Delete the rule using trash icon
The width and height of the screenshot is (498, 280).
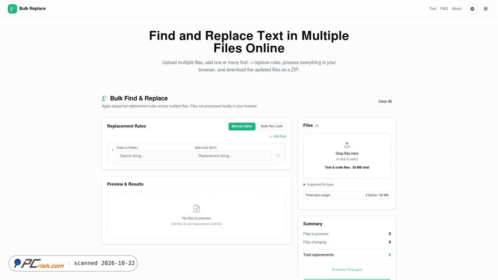[x=278, y=156]
